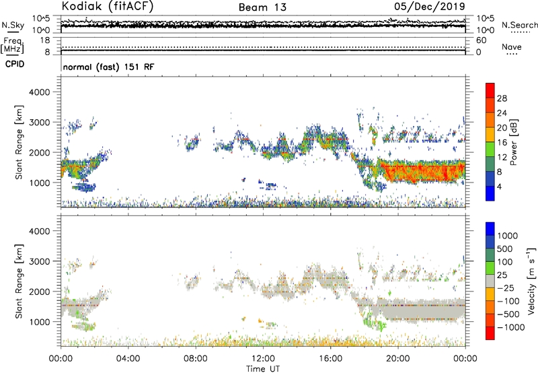538x373 pixels.
Task: Click the yellow 16-20 dB Power swatch
Action: (490, 135)
